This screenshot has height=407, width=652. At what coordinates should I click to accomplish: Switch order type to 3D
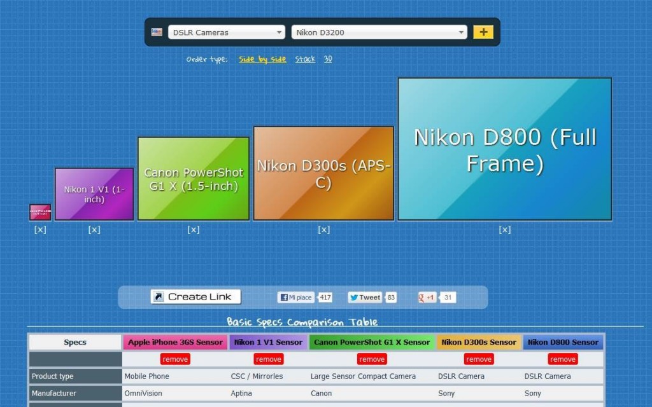(x=328, y=59)
